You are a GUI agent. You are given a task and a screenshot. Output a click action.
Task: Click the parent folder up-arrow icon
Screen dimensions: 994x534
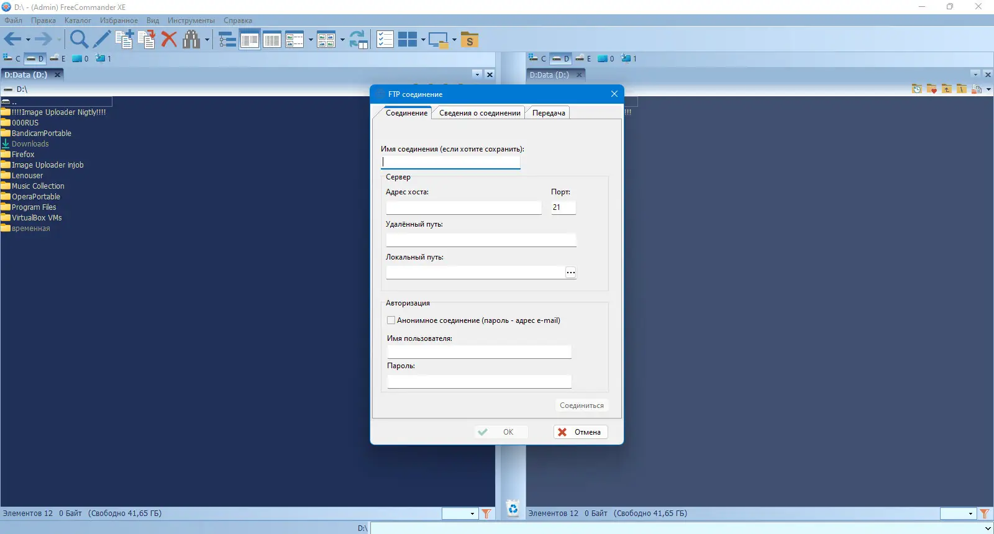point(947,89)
